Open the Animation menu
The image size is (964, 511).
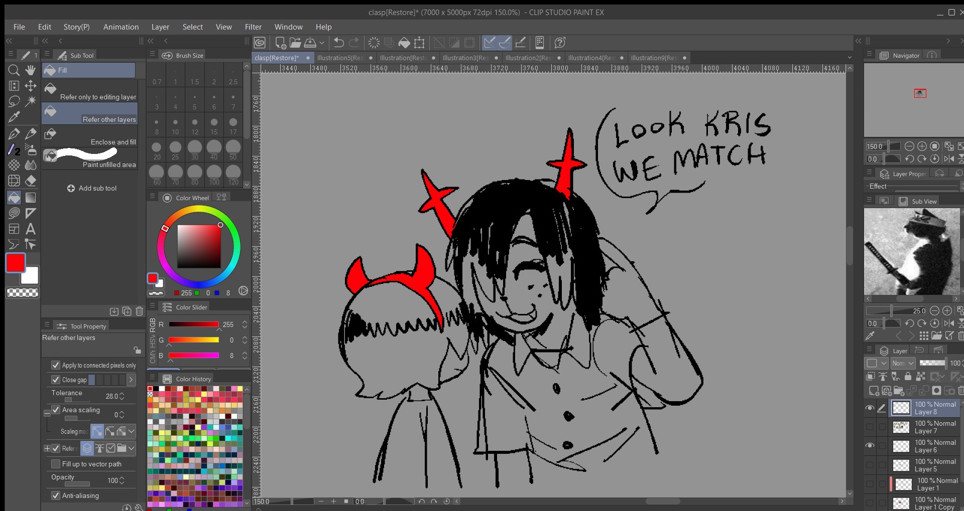[x=121, y=27]
